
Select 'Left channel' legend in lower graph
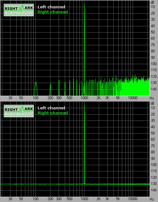coord(51,108)
